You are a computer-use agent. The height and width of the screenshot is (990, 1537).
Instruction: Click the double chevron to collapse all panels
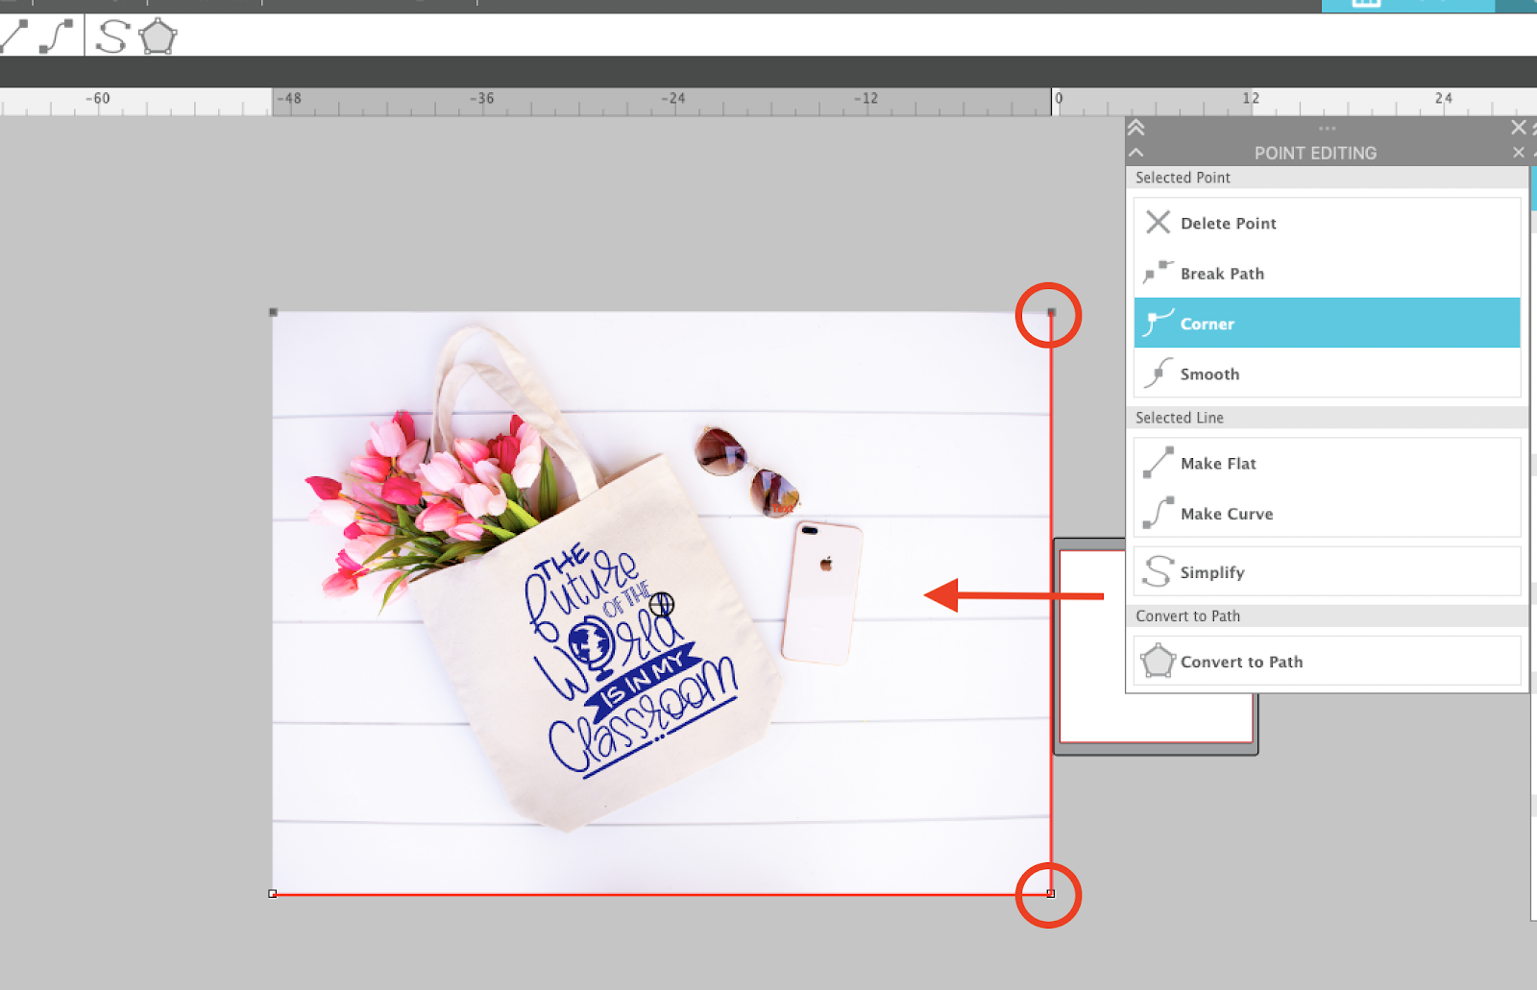tap(1136, 127)
